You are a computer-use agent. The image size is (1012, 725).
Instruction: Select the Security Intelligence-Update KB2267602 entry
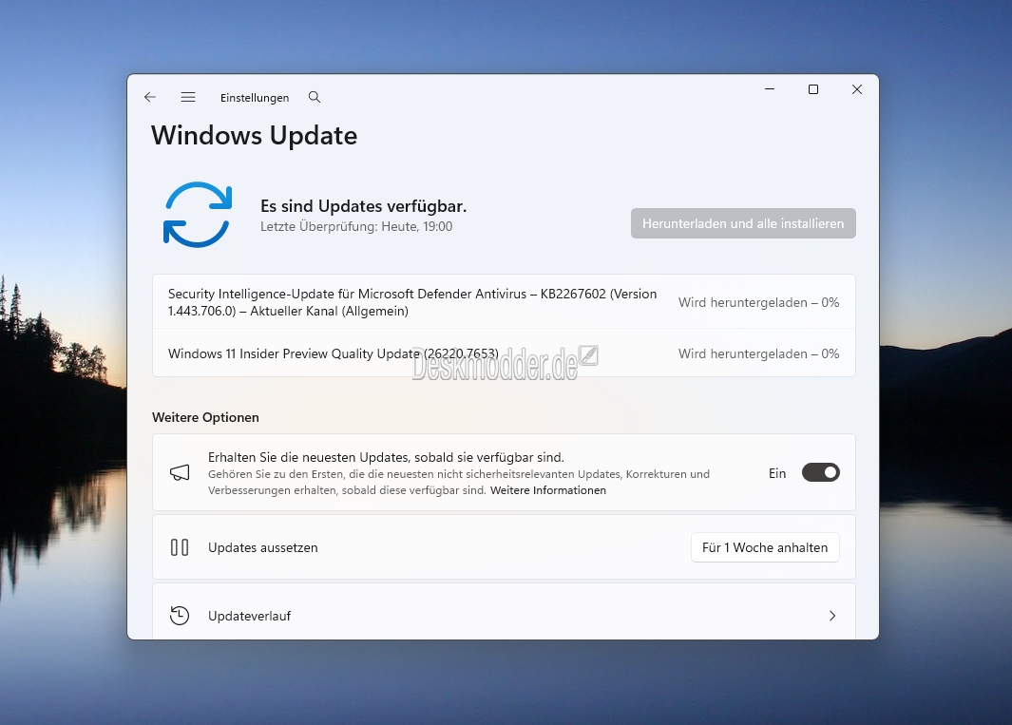click(412, 302)
